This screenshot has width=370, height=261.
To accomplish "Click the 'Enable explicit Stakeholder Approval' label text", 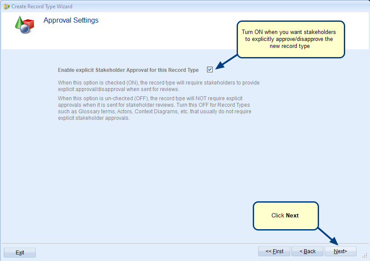I will pos(128,70).
